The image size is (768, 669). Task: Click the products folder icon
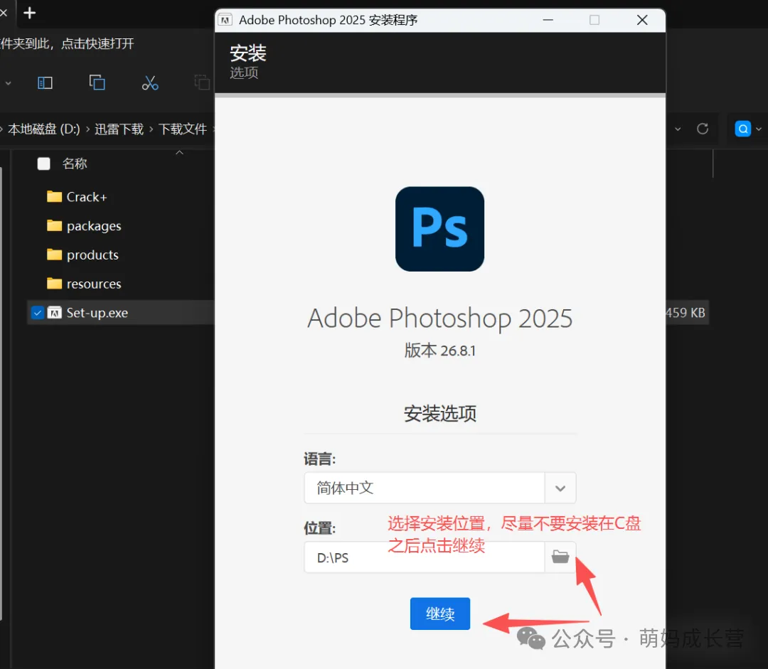pos(54,255)
